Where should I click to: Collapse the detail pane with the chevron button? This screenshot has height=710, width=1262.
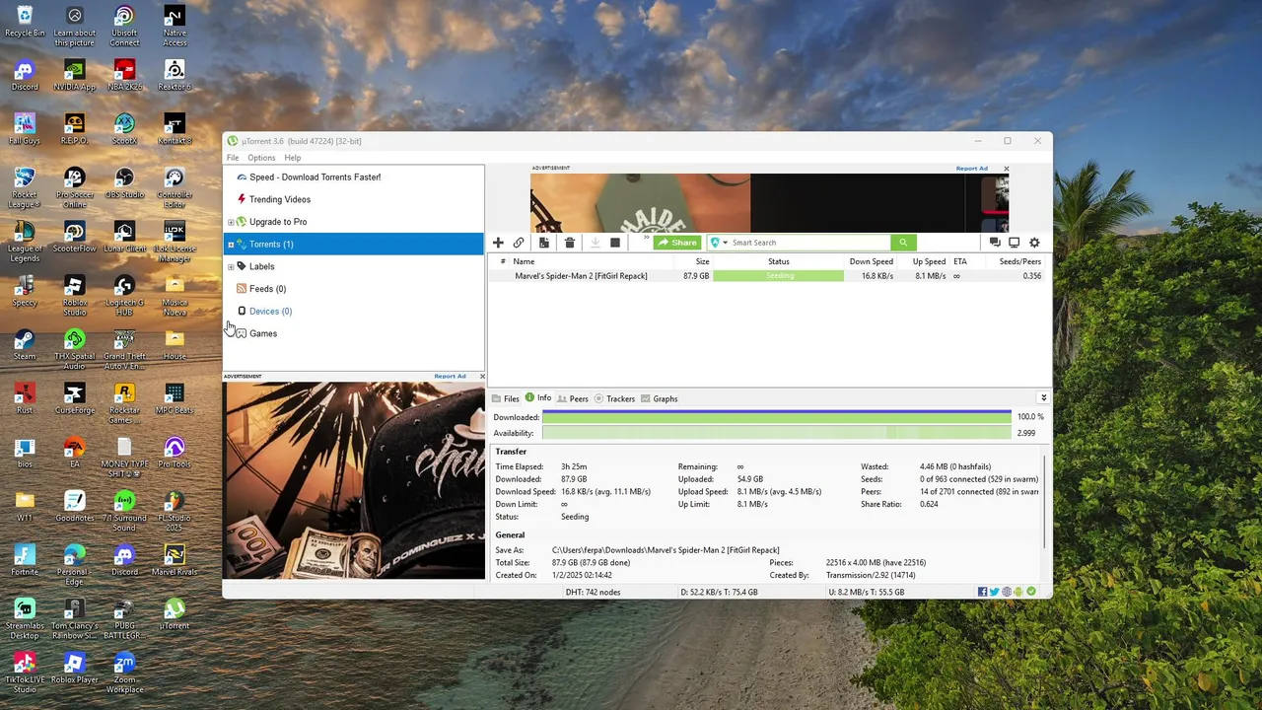click(1043, 398)
